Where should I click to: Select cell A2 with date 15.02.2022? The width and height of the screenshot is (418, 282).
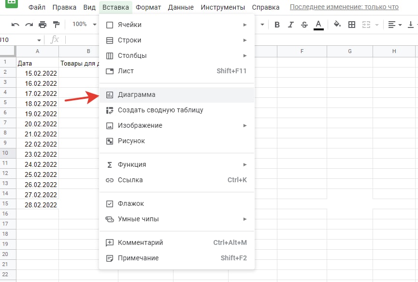point(37,73)
